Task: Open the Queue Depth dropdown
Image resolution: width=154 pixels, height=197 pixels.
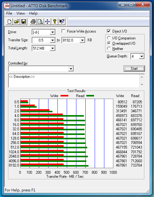Action: (x=142, y=56)
